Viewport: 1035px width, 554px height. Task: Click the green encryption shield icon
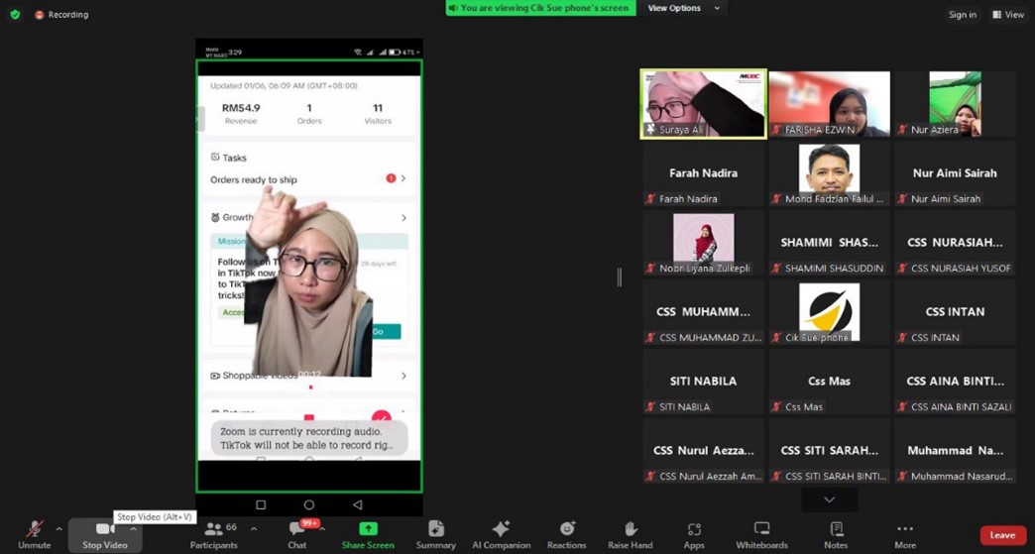tap(15, 15)
